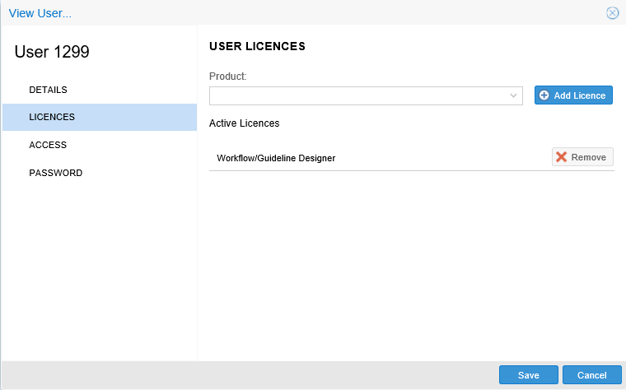This screenshot has height=390, width=626.
Task: Click the Active Licences label
Action: pyautogui.click(x=244, y=123)
